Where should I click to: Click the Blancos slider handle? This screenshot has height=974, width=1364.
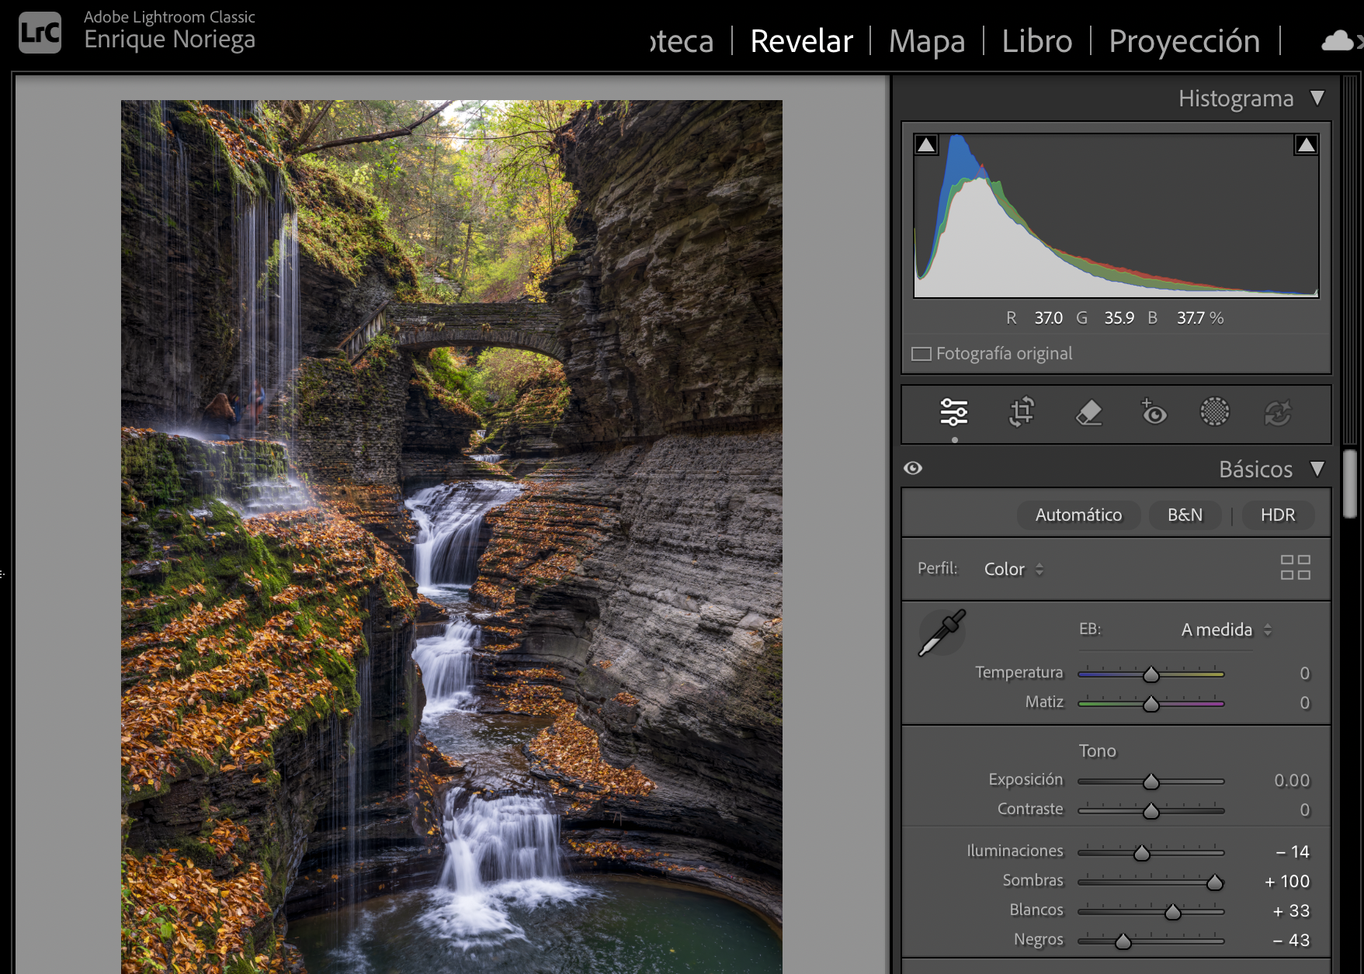pyautogui.click(x=1173, y=912)
